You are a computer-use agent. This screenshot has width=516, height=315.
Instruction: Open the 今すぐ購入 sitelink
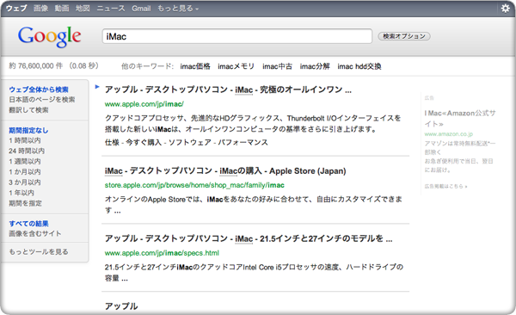[x=144, y=142]
